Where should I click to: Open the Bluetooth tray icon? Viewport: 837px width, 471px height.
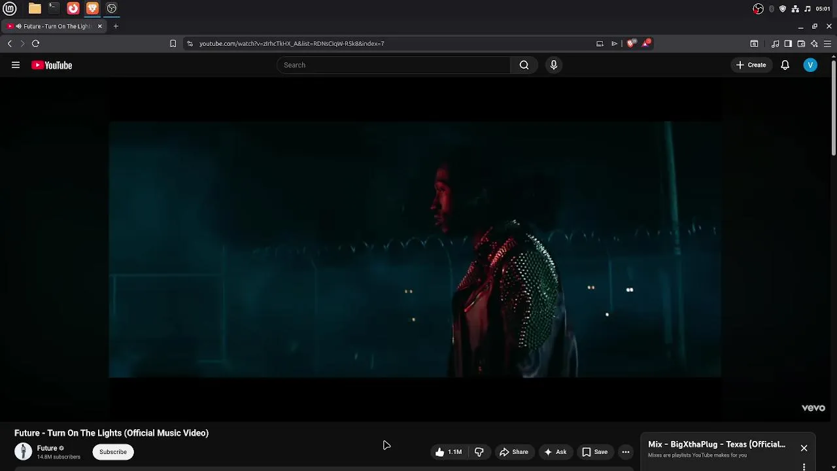coord(772,9)
